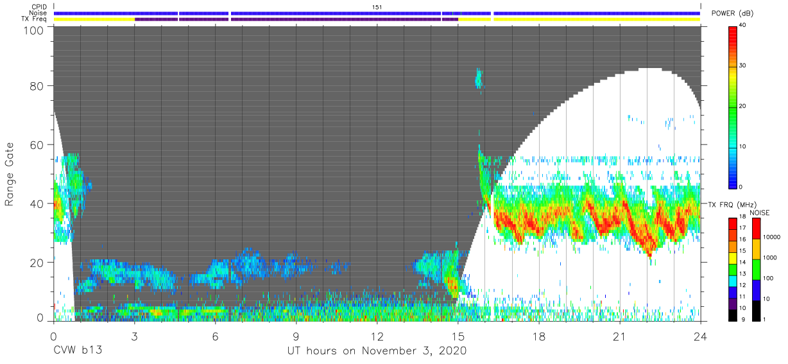788x364 pixels.
Task: Click the x-axis tick label 18
Action: point(538,336)
